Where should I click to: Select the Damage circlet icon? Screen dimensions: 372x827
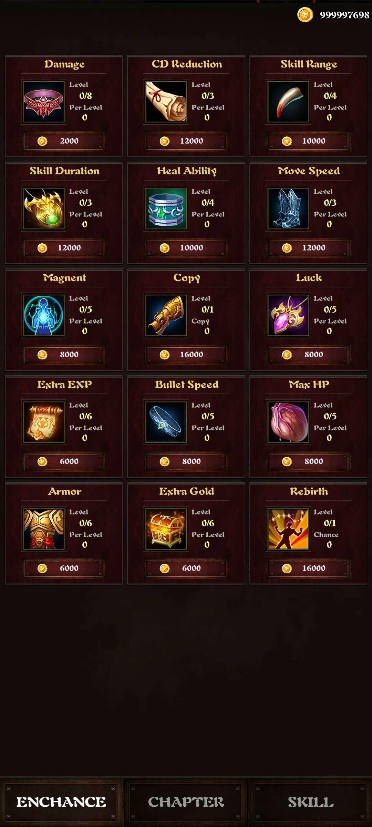(x=43, y=102)
